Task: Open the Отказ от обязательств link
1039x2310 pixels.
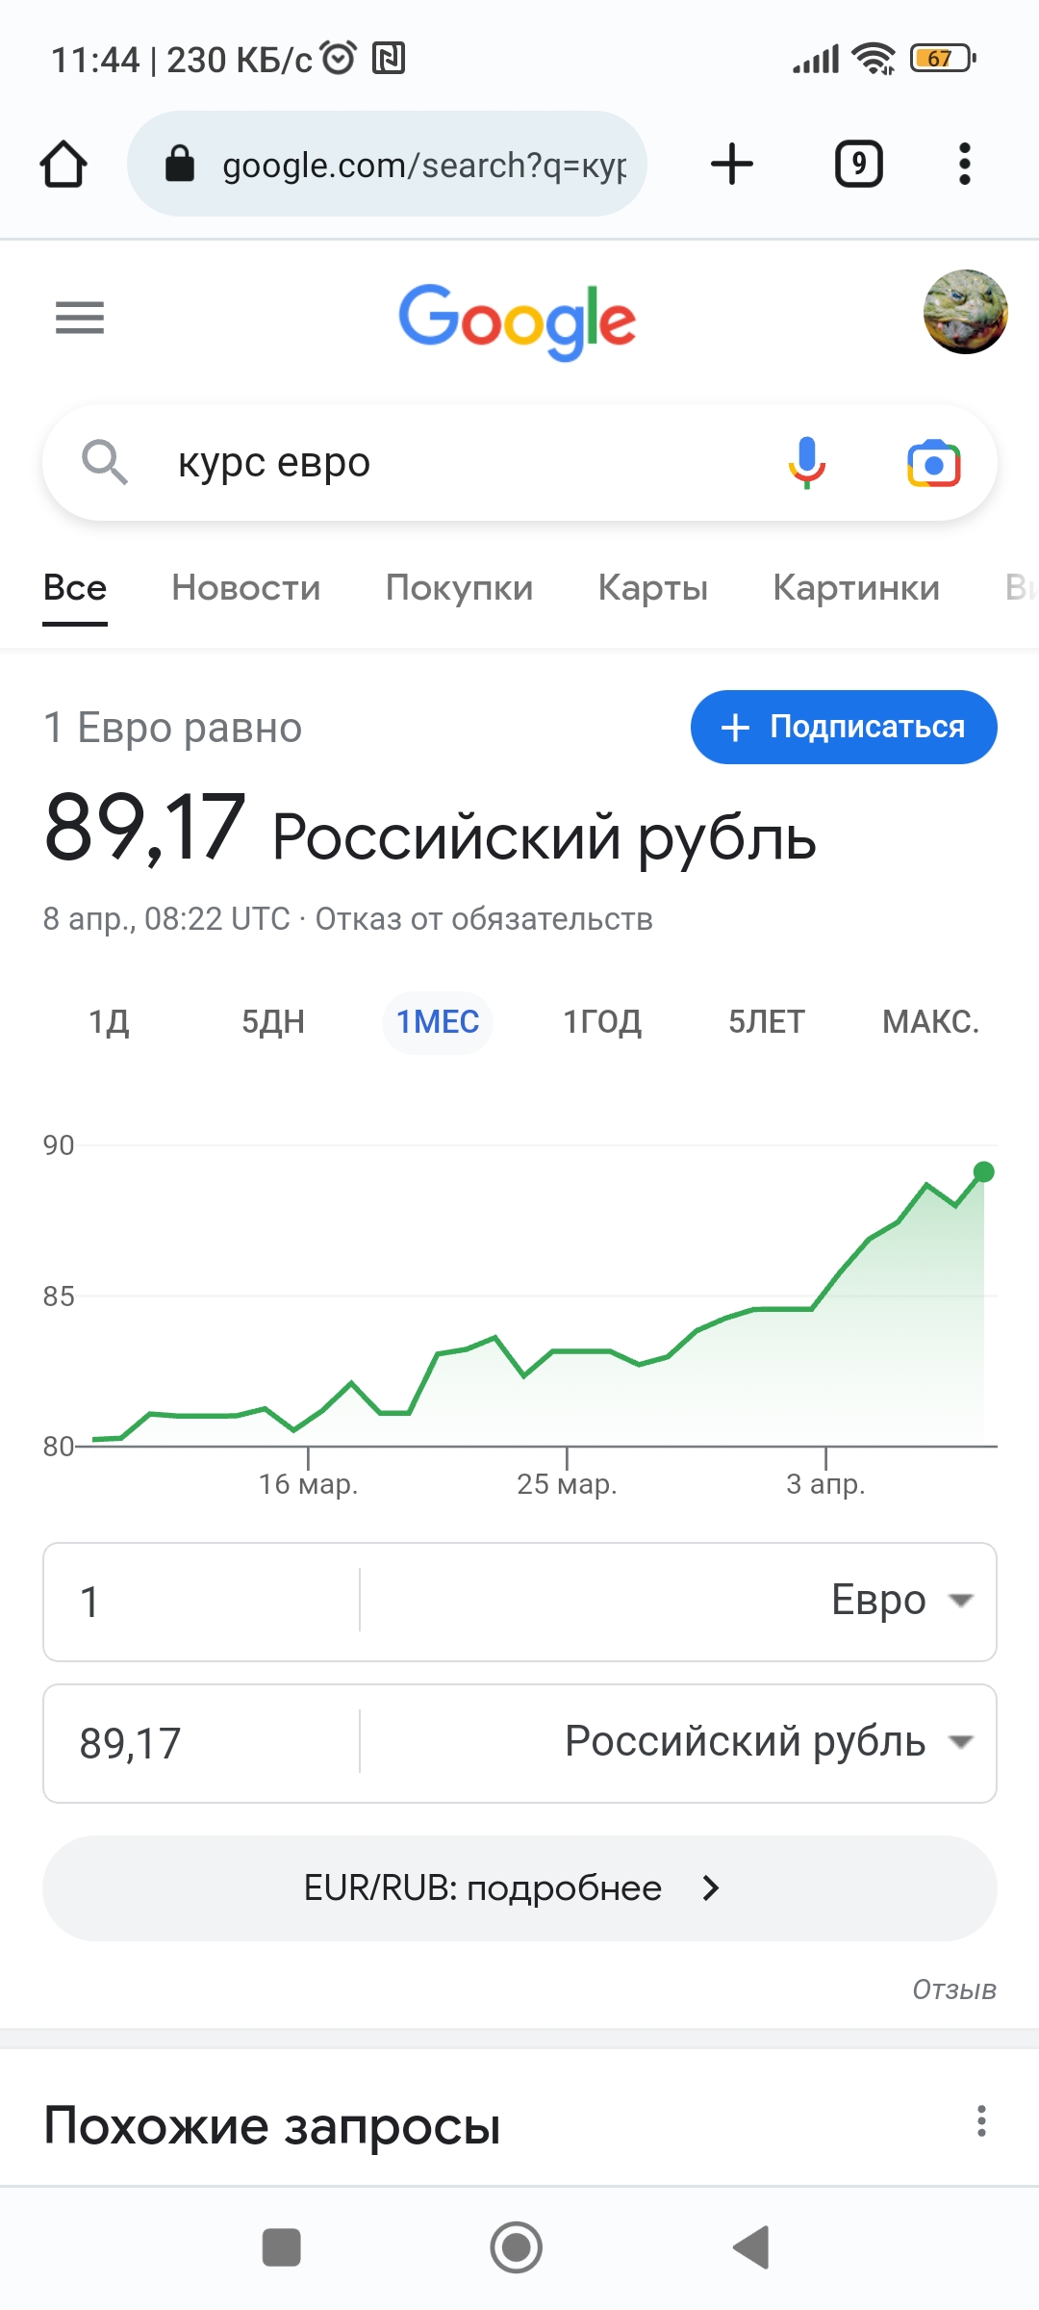Action: pyautogui.click(x=484, y=919)
